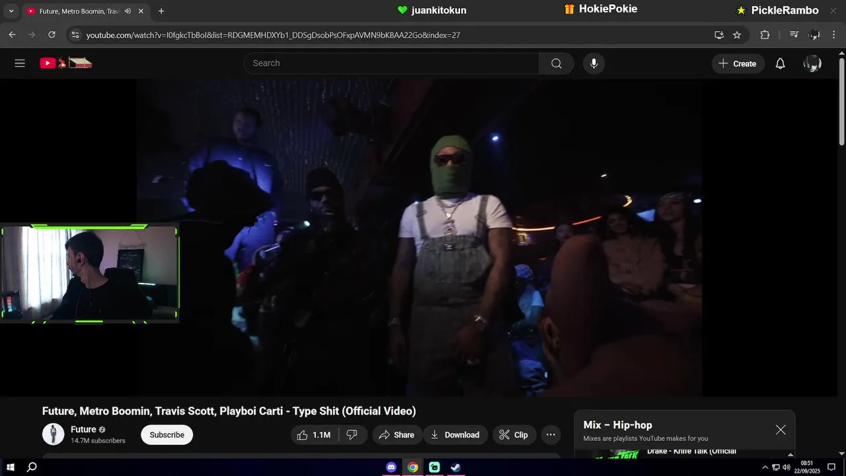Open the clock and date flyout

(807, 467)
